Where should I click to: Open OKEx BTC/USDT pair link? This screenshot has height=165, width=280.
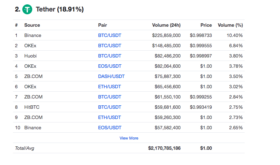click(x=110, y=46)
